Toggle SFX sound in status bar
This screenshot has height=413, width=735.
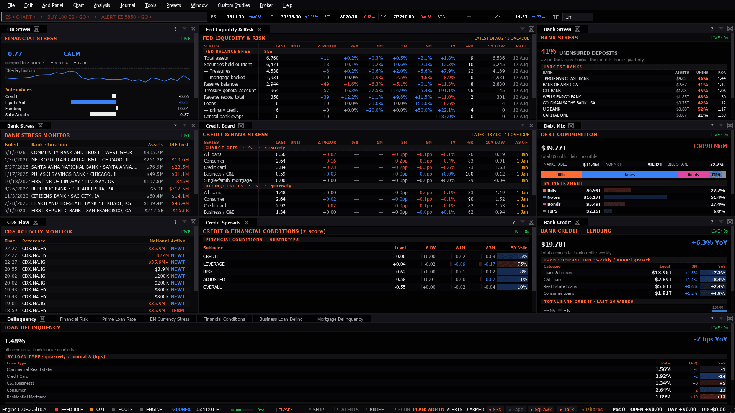[x=495, y=409]
